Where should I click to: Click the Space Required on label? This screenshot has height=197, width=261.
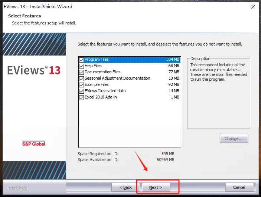click(x=94, y=154)
